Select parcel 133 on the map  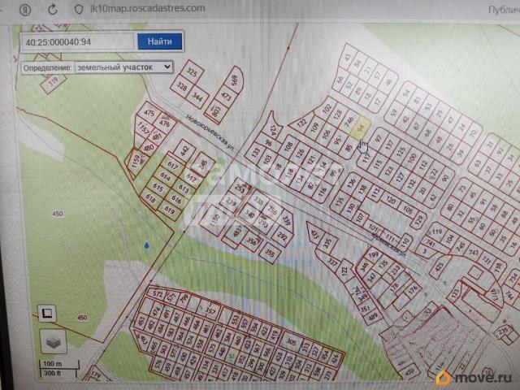pos(256,152)
